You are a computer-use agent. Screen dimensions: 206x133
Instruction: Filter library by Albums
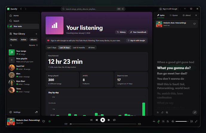[x=33, y=39]
